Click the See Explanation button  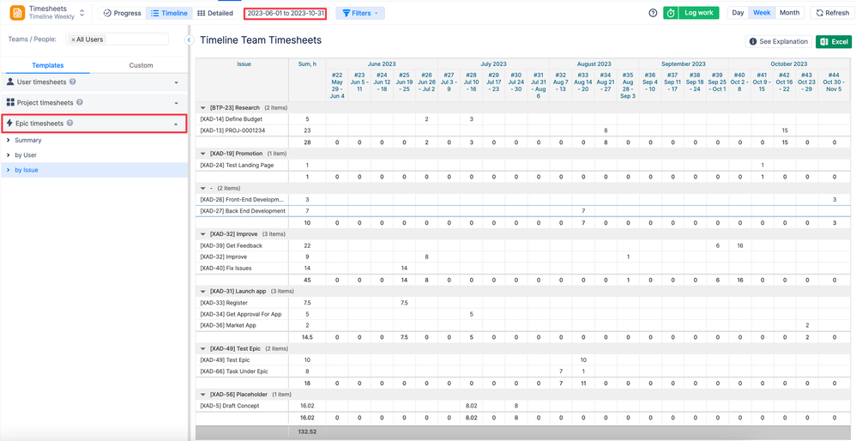tap(778, 41)
